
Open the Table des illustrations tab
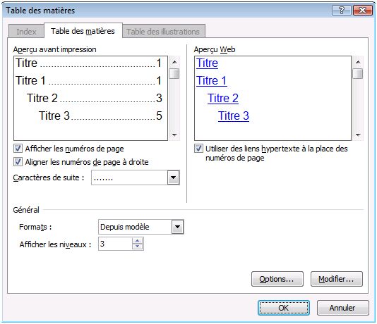coord(164,32)
